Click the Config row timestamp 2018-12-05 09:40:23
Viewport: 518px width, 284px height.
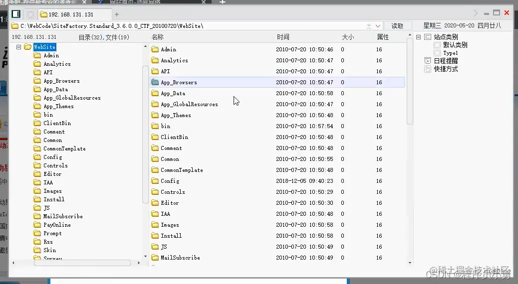(304, 181)
